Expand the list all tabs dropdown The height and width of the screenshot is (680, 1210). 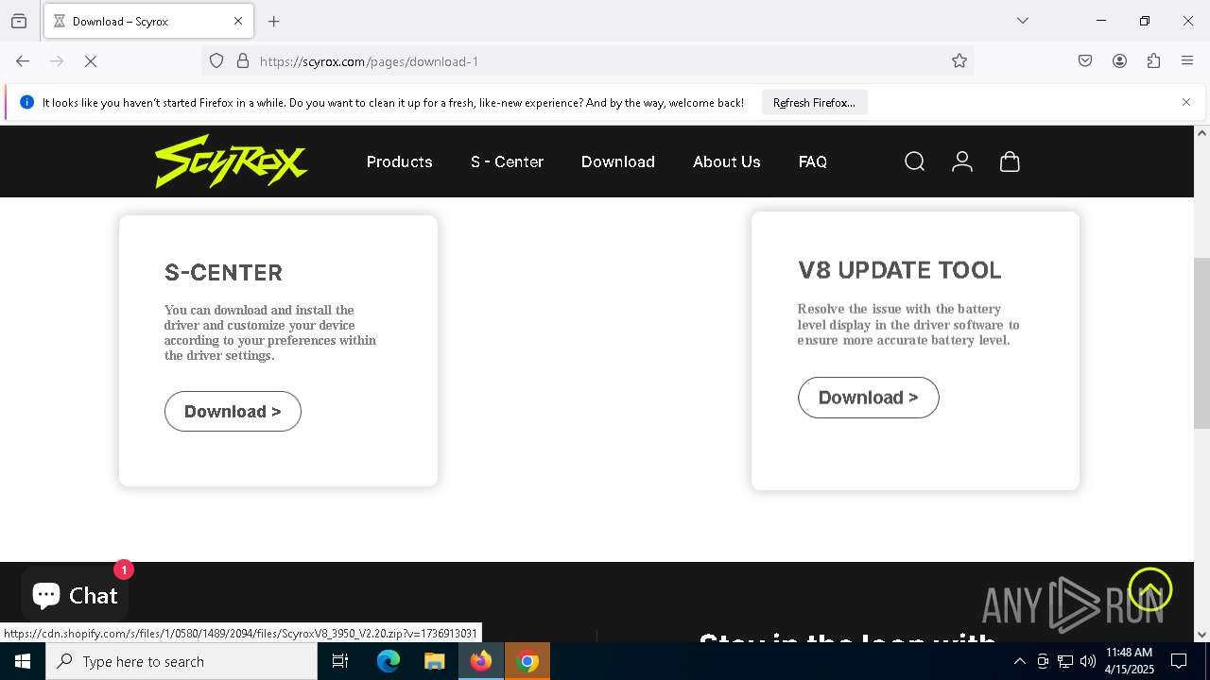[x=1023, y=21]
